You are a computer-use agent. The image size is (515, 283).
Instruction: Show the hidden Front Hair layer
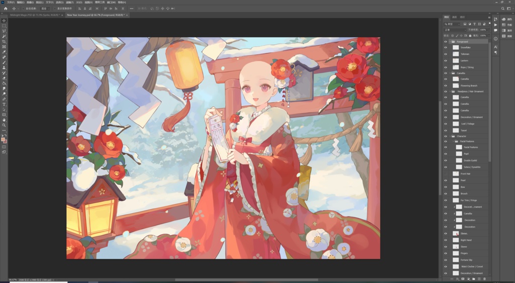pos(446,174)
